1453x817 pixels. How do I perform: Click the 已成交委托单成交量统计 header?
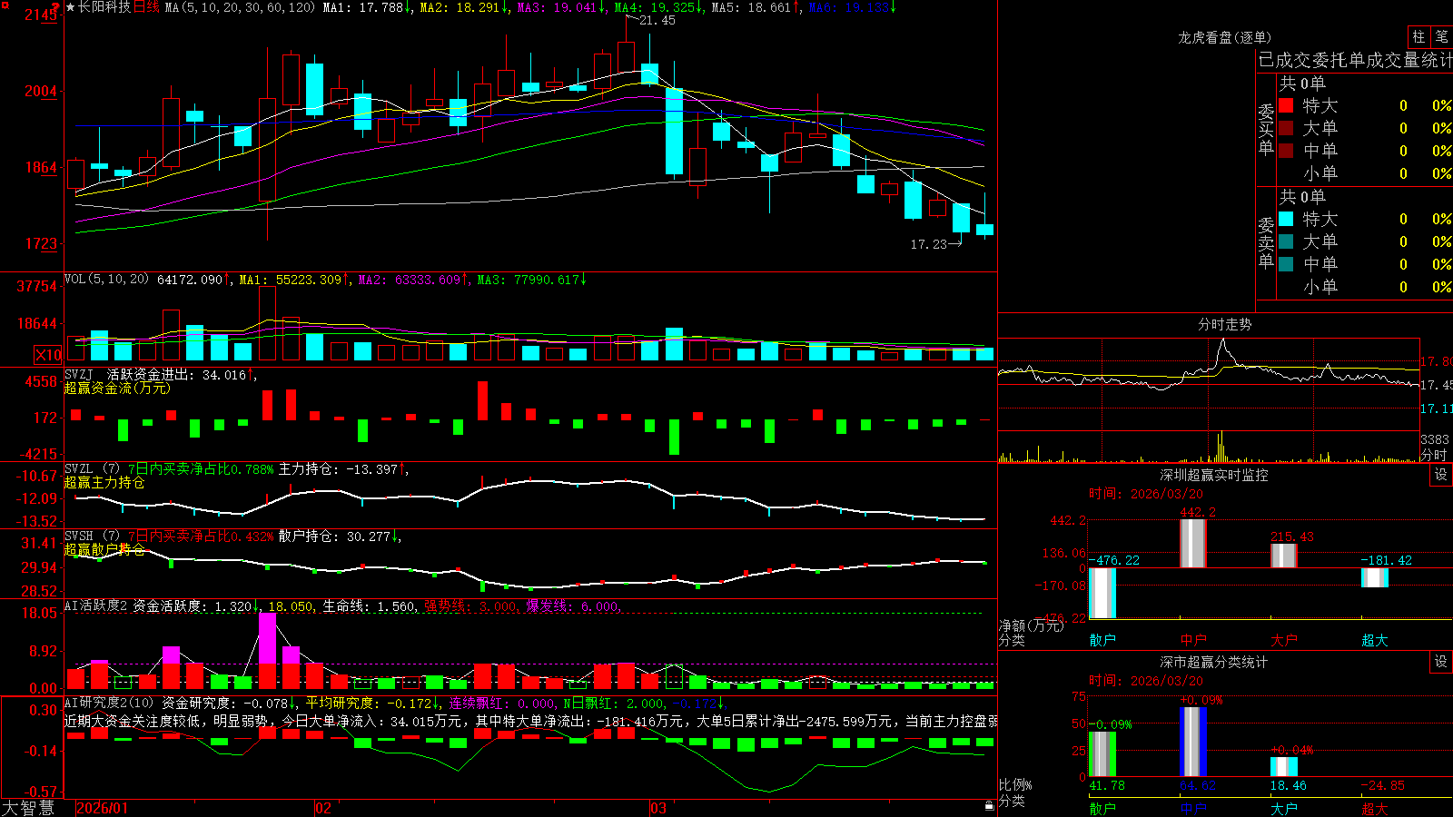coord(1355,60)
